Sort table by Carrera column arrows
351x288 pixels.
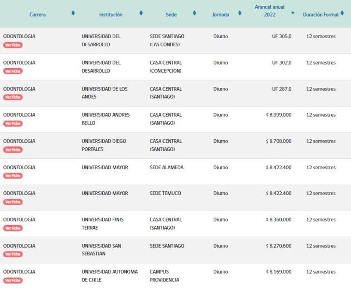(x=73, y=13)
